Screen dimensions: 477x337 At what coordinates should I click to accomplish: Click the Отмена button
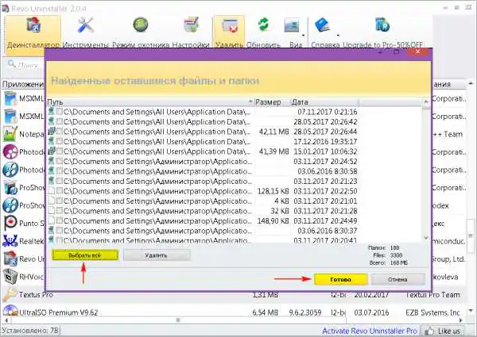click(x=398, y=279)
